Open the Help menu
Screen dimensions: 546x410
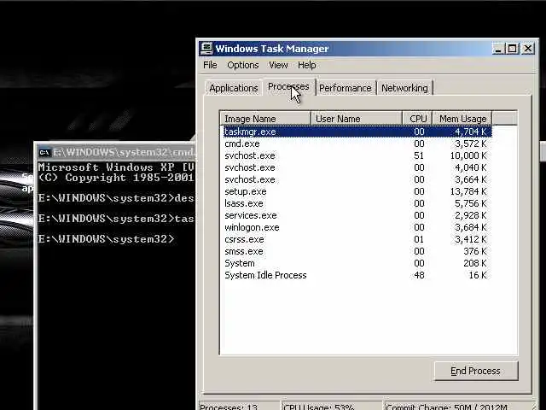[307, 65]
